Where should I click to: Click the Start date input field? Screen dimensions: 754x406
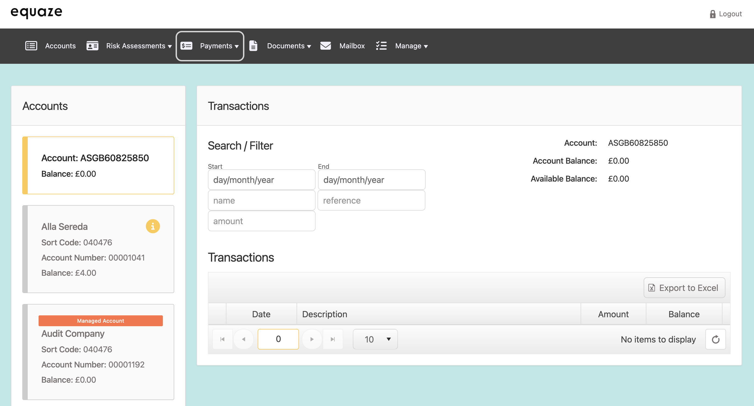(261, 180)
